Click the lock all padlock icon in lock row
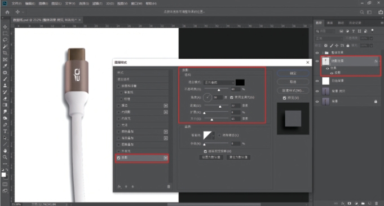The height and width of the screenshot is (206, 384). click(x=347, y=46)
